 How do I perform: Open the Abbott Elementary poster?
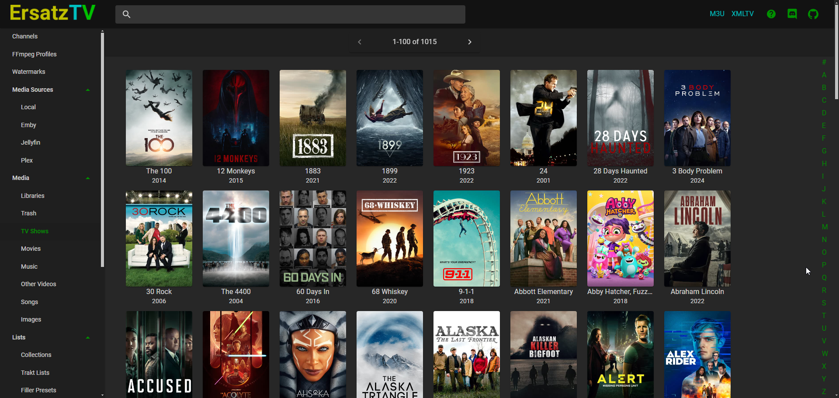pyautogui.click(x=544, y=239)
